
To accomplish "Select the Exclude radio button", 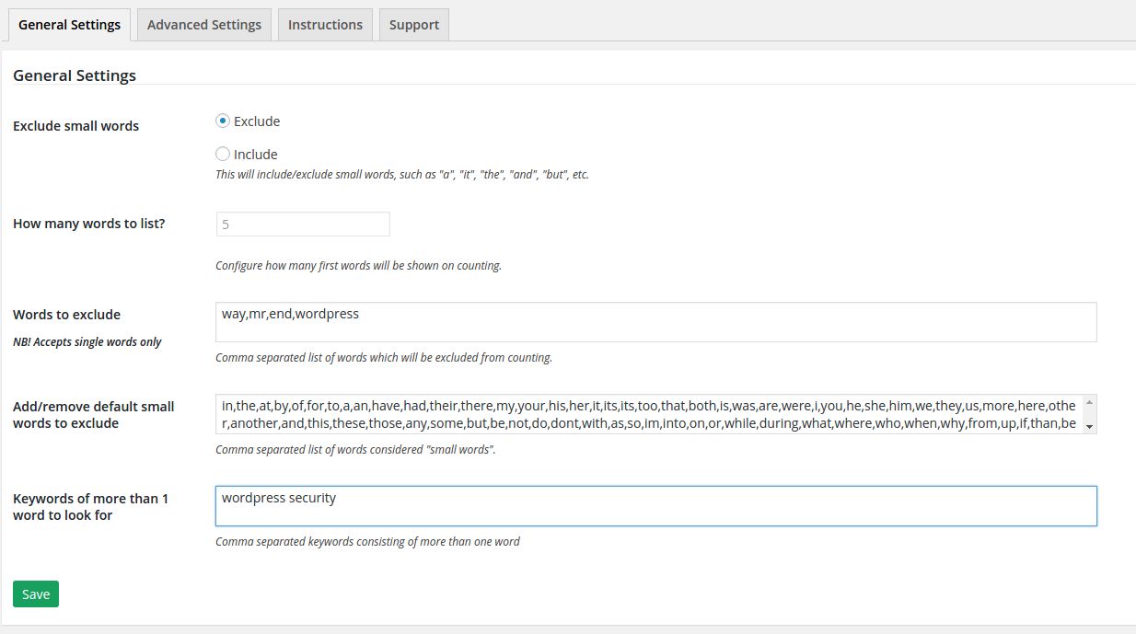I will click(223, 121).
